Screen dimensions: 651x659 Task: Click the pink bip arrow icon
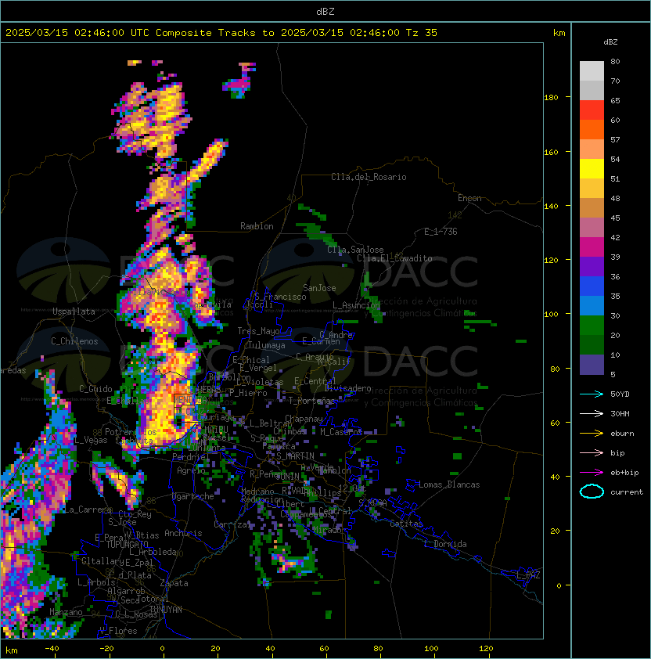(592, 452)
